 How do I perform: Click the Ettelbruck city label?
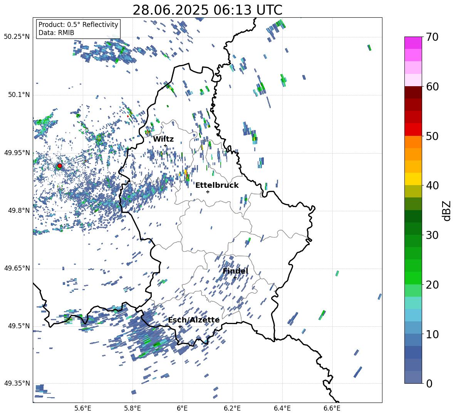(x=217, y=185)
